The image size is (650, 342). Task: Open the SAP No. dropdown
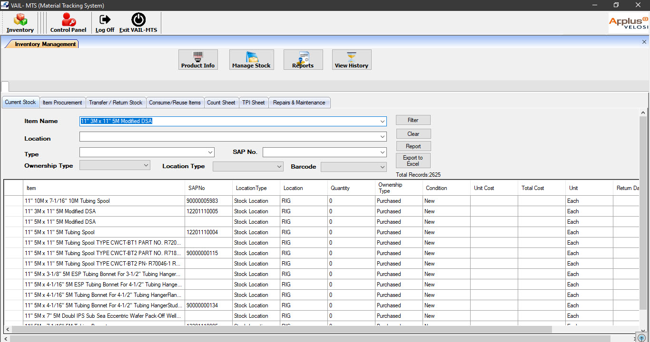point(382,152)
